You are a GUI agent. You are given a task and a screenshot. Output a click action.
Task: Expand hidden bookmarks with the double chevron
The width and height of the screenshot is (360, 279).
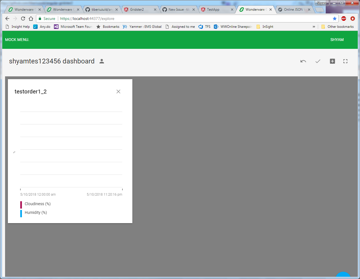(x=314, y=27)
